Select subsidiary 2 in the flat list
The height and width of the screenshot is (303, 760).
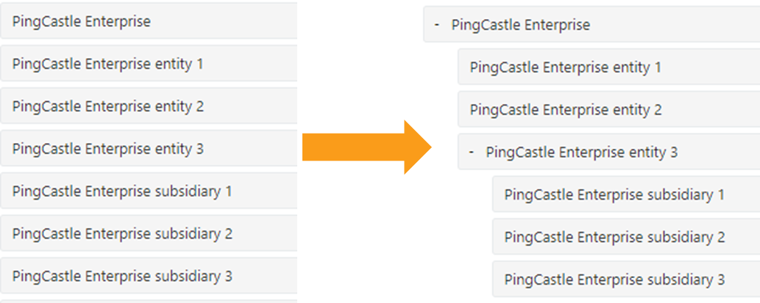tap(149, 233)
